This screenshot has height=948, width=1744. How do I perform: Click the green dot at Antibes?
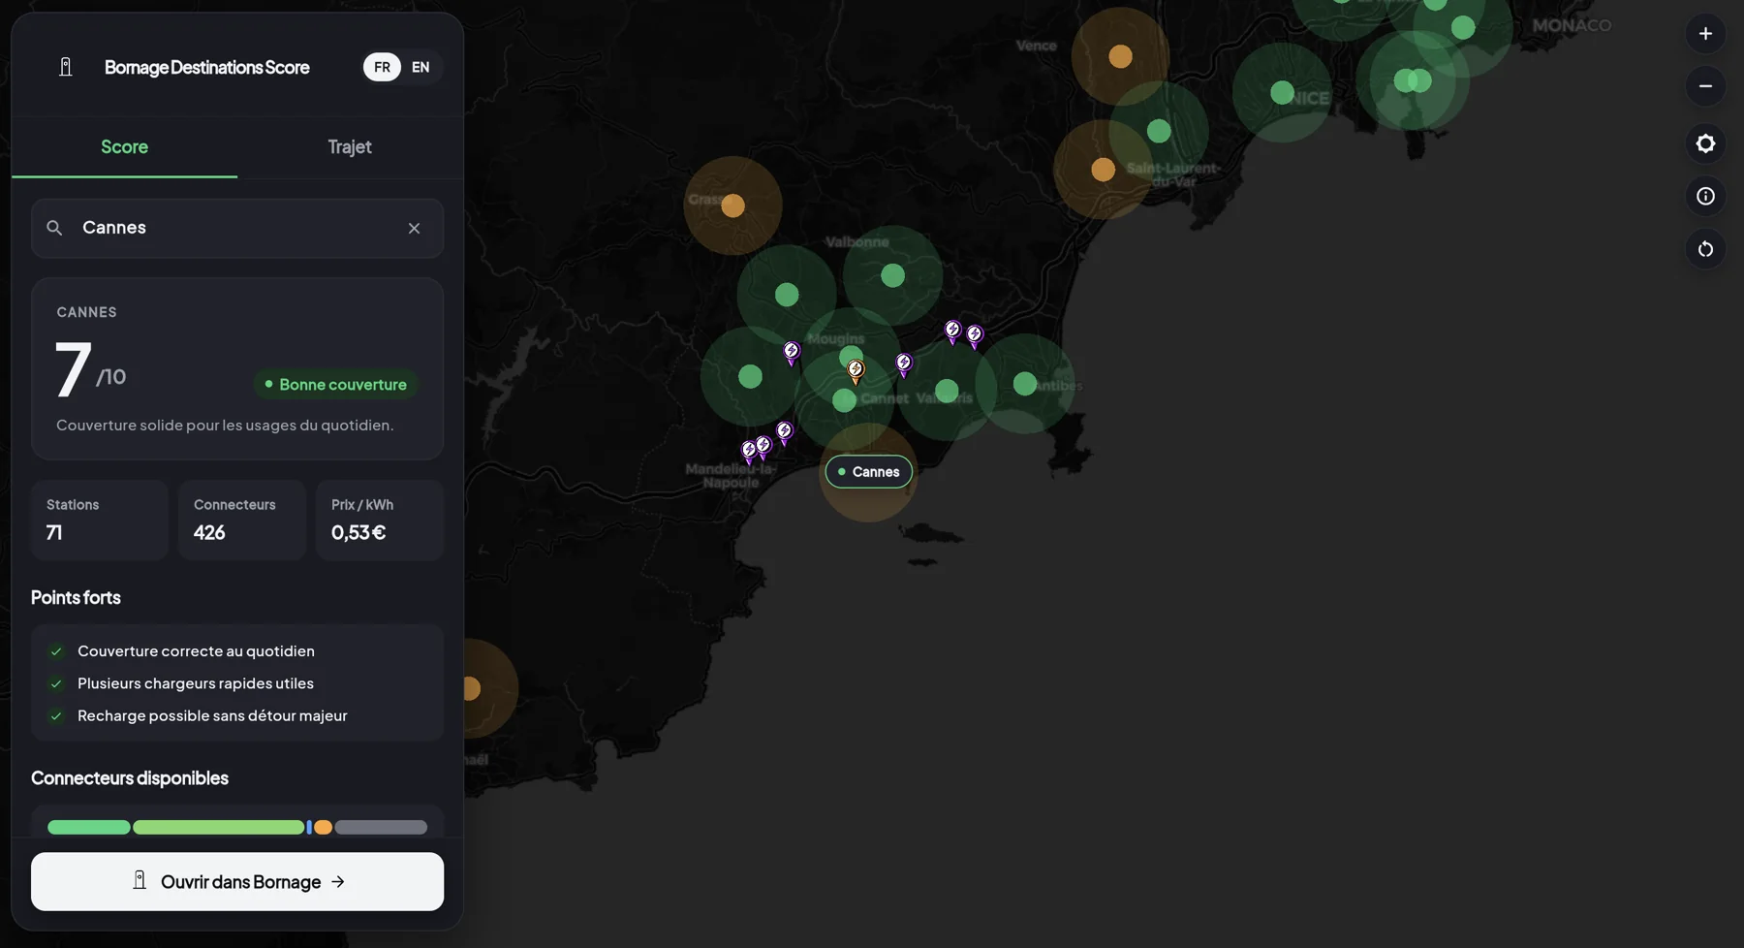point(1025,384)
